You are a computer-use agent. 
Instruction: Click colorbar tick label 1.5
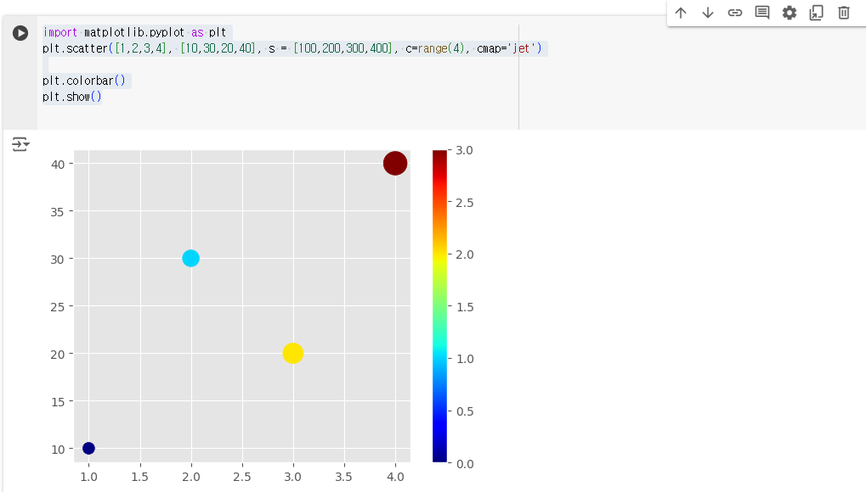(x=465, y=307)
